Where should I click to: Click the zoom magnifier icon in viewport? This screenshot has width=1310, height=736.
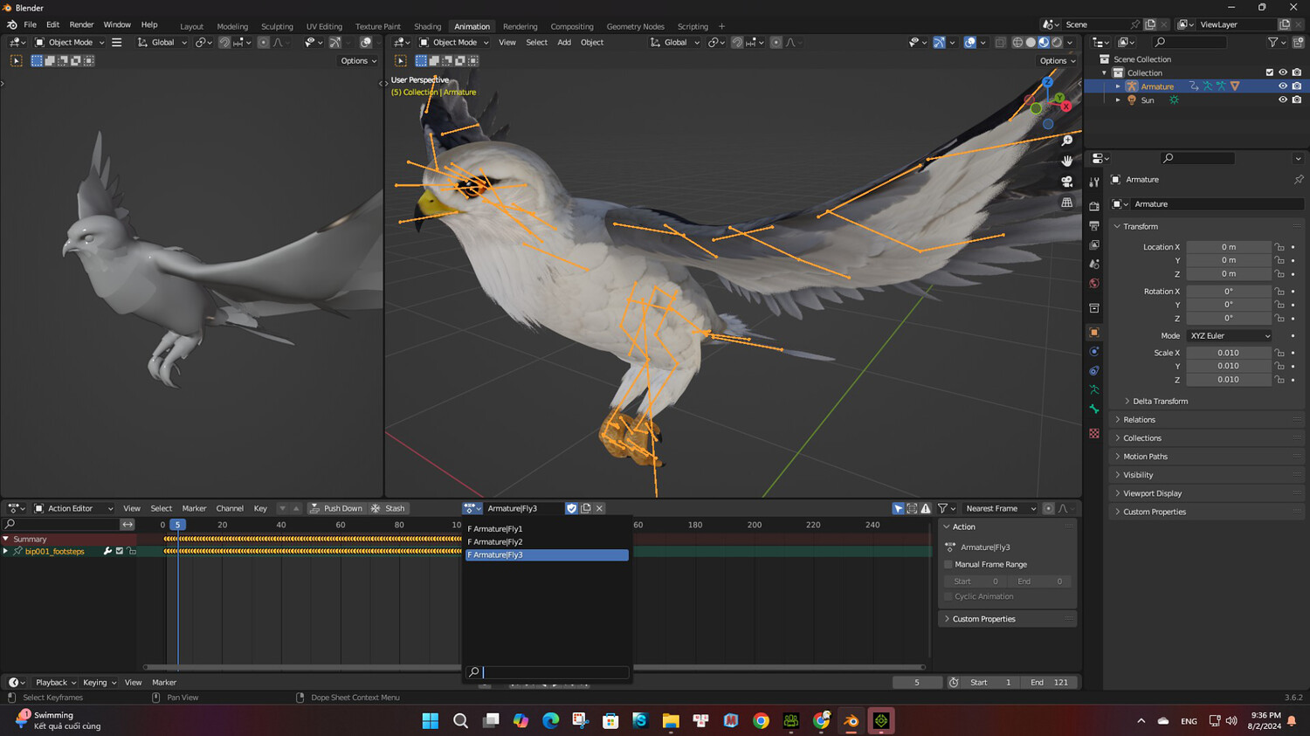1067,141
